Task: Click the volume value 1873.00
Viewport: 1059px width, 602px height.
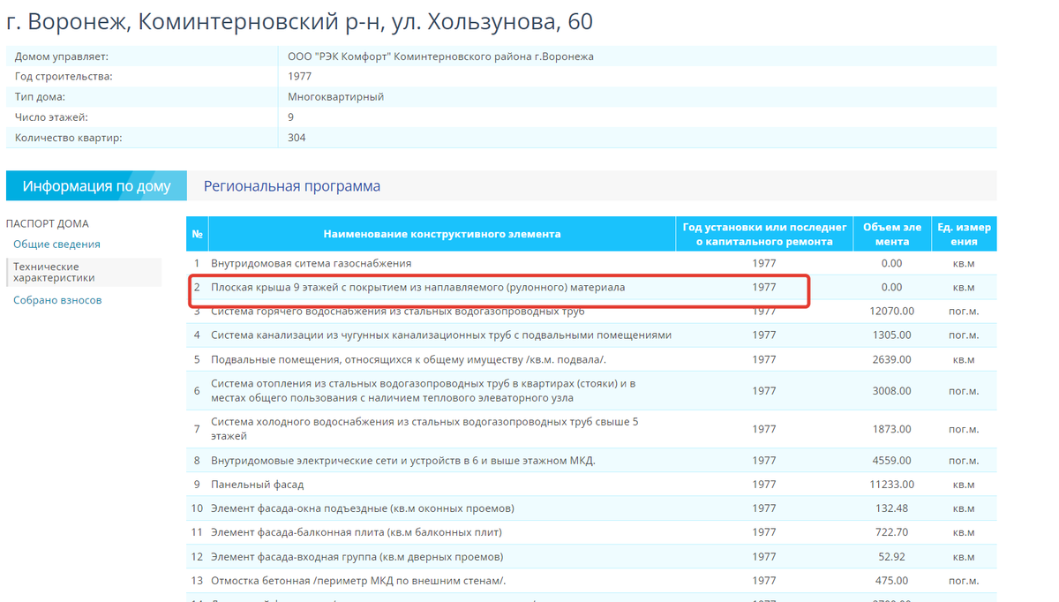Action: pos(891,429)
